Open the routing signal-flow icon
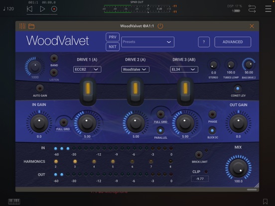 coord(252,9)
